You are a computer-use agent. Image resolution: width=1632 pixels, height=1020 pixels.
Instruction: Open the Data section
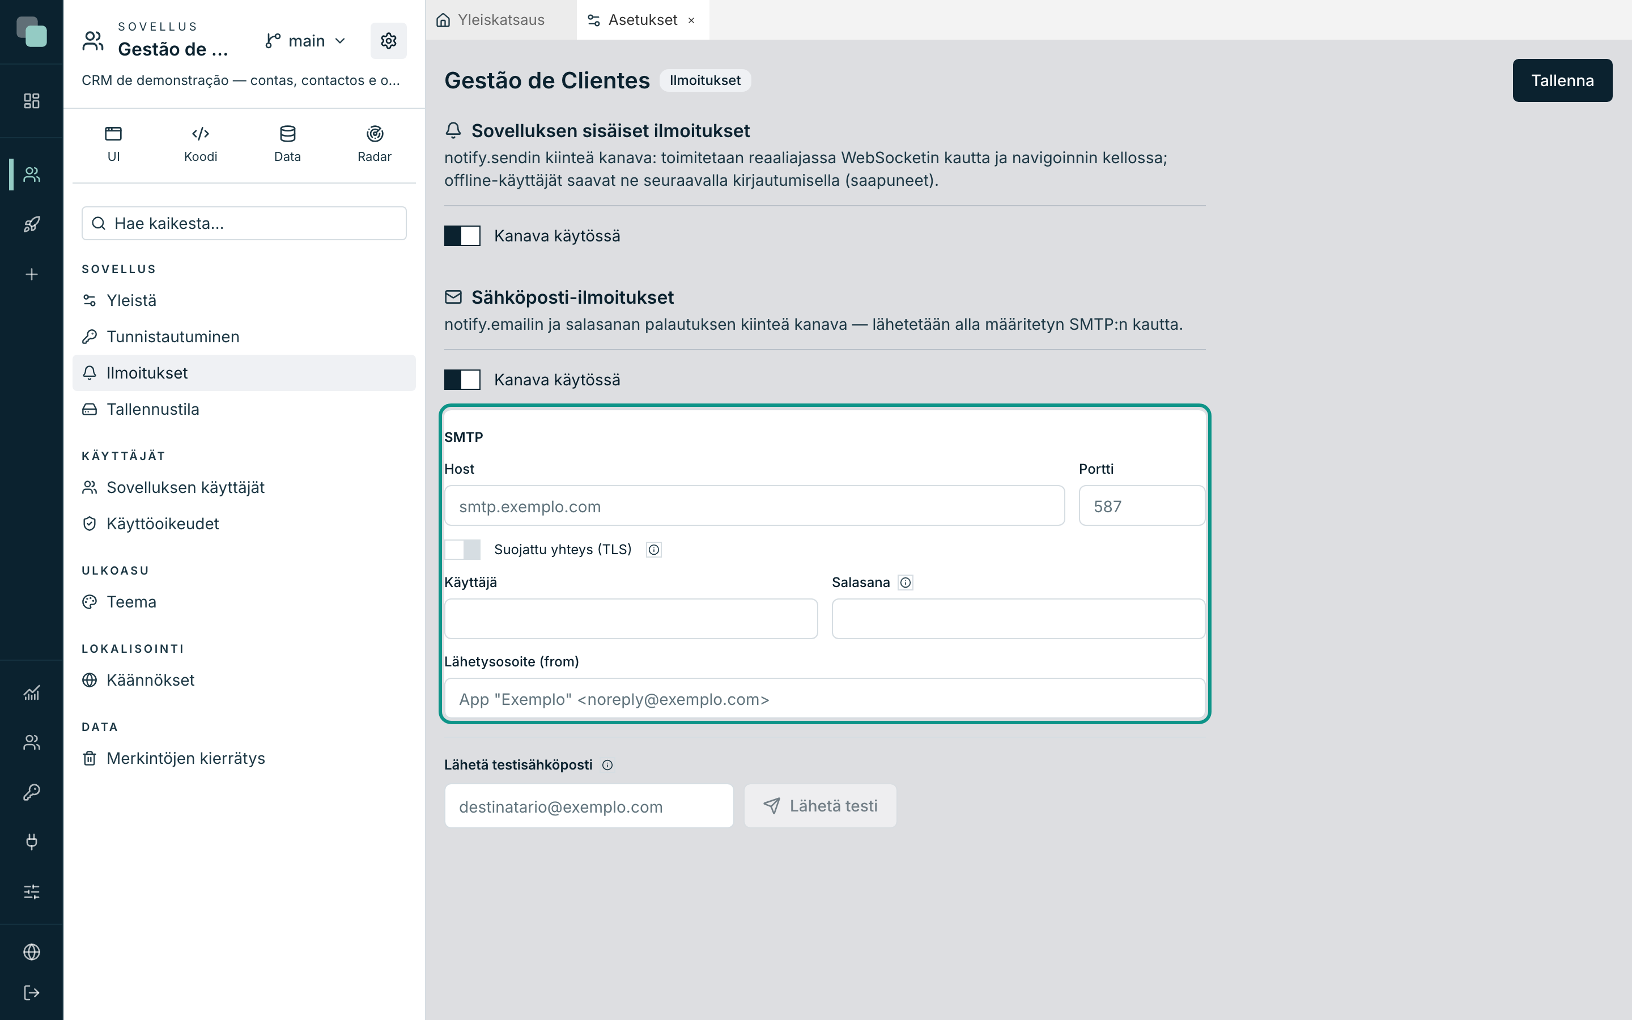[287, 144]
